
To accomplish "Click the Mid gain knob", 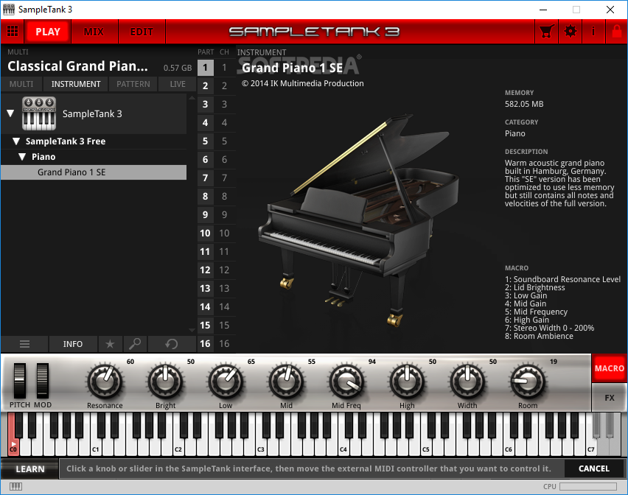I will [x=287, y=381].
